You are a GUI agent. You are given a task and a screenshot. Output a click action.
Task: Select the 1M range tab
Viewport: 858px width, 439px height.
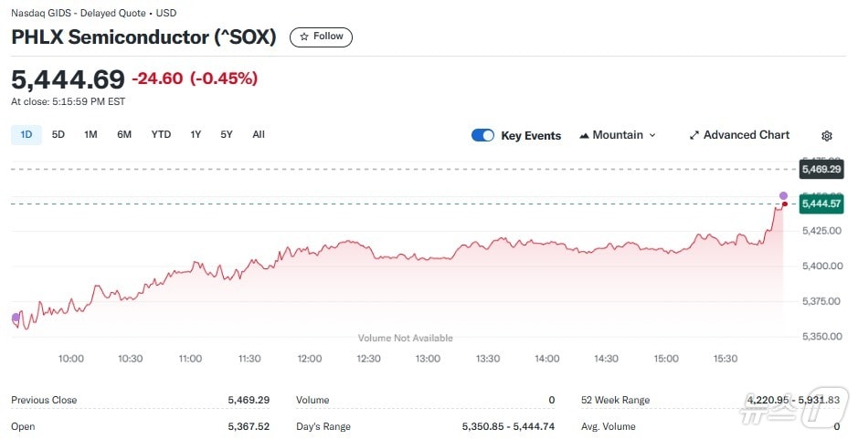click(90, 135)
